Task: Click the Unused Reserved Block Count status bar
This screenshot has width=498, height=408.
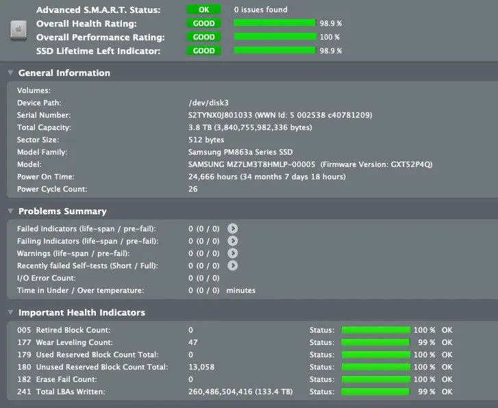Action: click(375, 367)
